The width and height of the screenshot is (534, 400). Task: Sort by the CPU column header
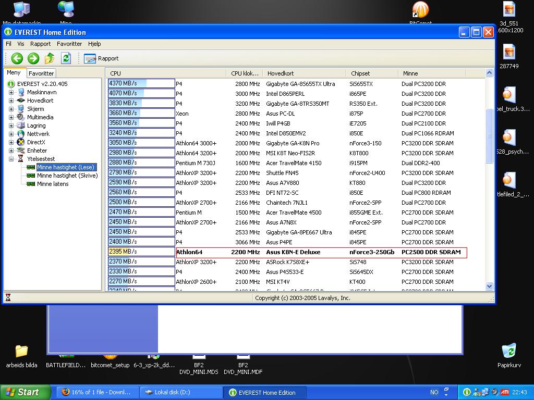(166, 73)
